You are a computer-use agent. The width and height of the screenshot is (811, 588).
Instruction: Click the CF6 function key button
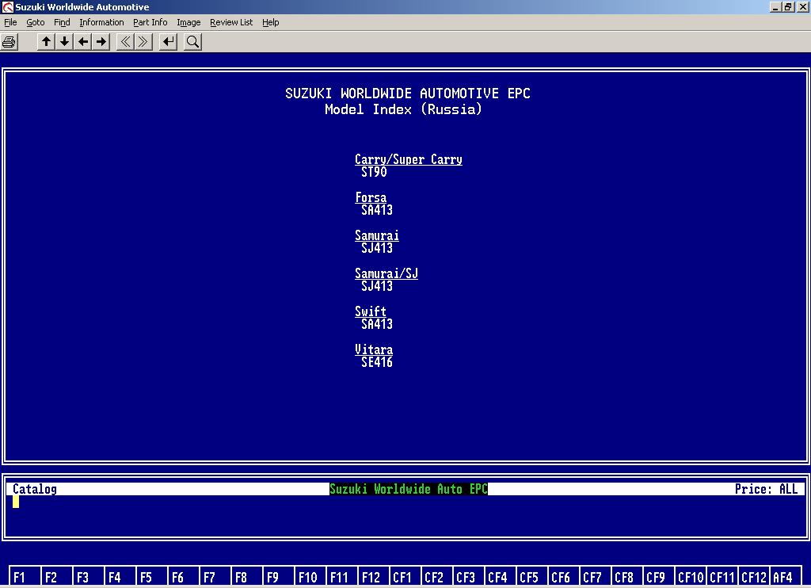563,577
